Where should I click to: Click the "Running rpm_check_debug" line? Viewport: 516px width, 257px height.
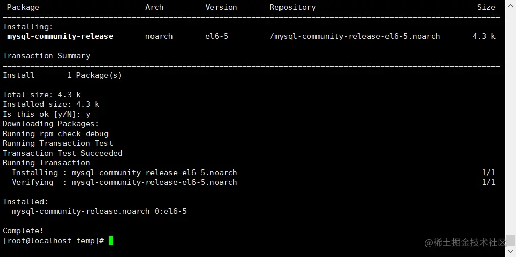click(x=56, y=134)
